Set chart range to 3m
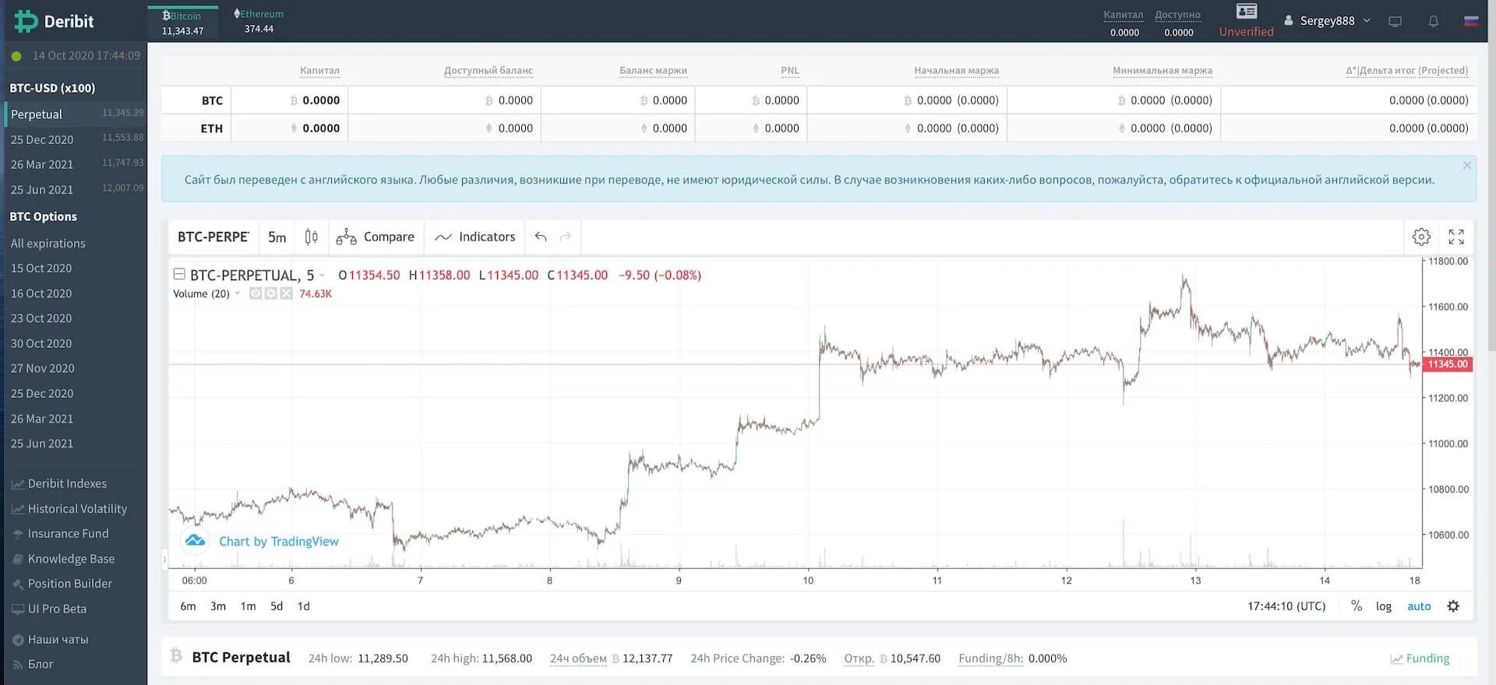1496x685 pixels. [x=218, y=606]
